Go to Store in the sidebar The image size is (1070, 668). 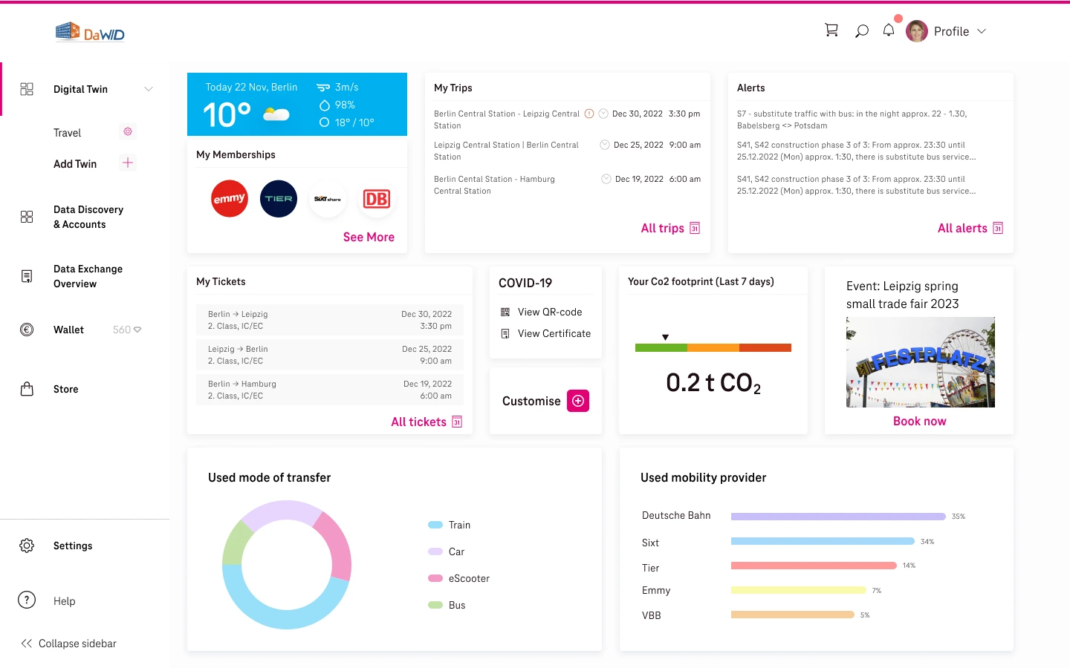click(65, 389)
